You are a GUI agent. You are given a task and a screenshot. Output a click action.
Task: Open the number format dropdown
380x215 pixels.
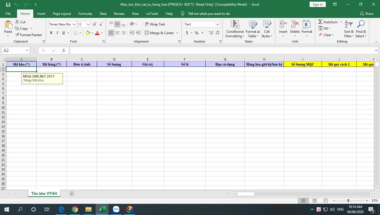pyautogui.click(x=218, y=24)
